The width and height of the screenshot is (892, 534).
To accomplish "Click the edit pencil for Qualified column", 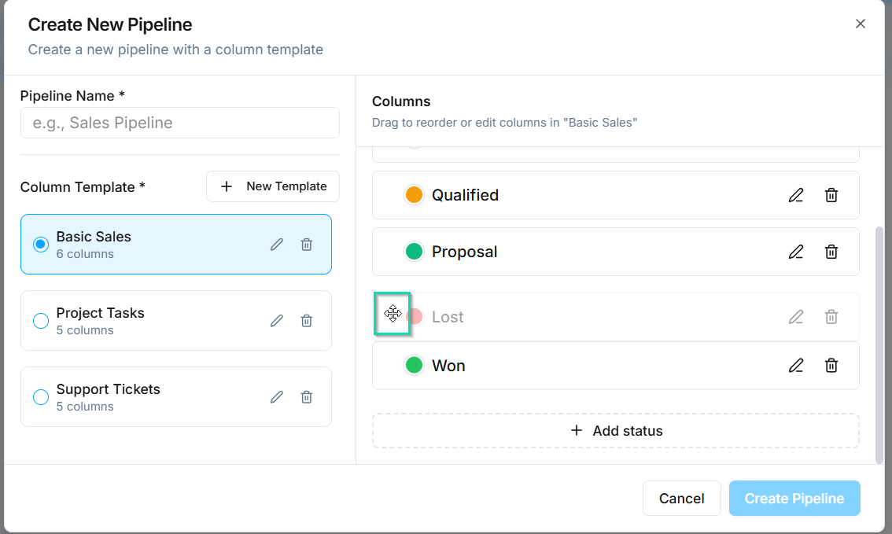I will pyautogui.click(x=796, y=195).
